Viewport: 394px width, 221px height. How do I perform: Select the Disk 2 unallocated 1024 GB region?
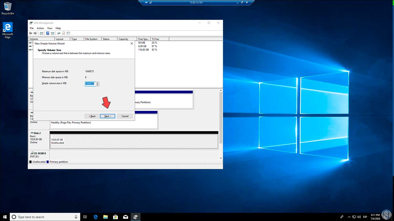click(x=134, y=141)
